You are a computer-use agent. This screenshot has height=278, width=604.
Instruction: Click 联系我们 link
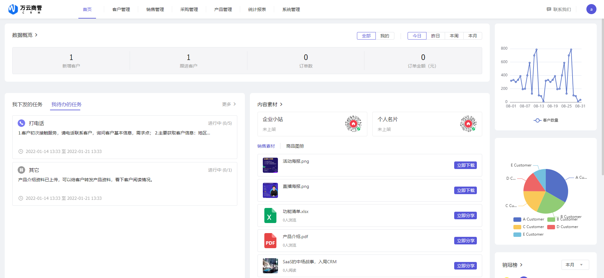click(562, 9)
